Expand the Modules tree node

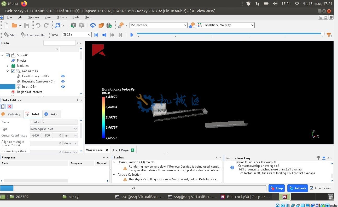coord(8,66)
